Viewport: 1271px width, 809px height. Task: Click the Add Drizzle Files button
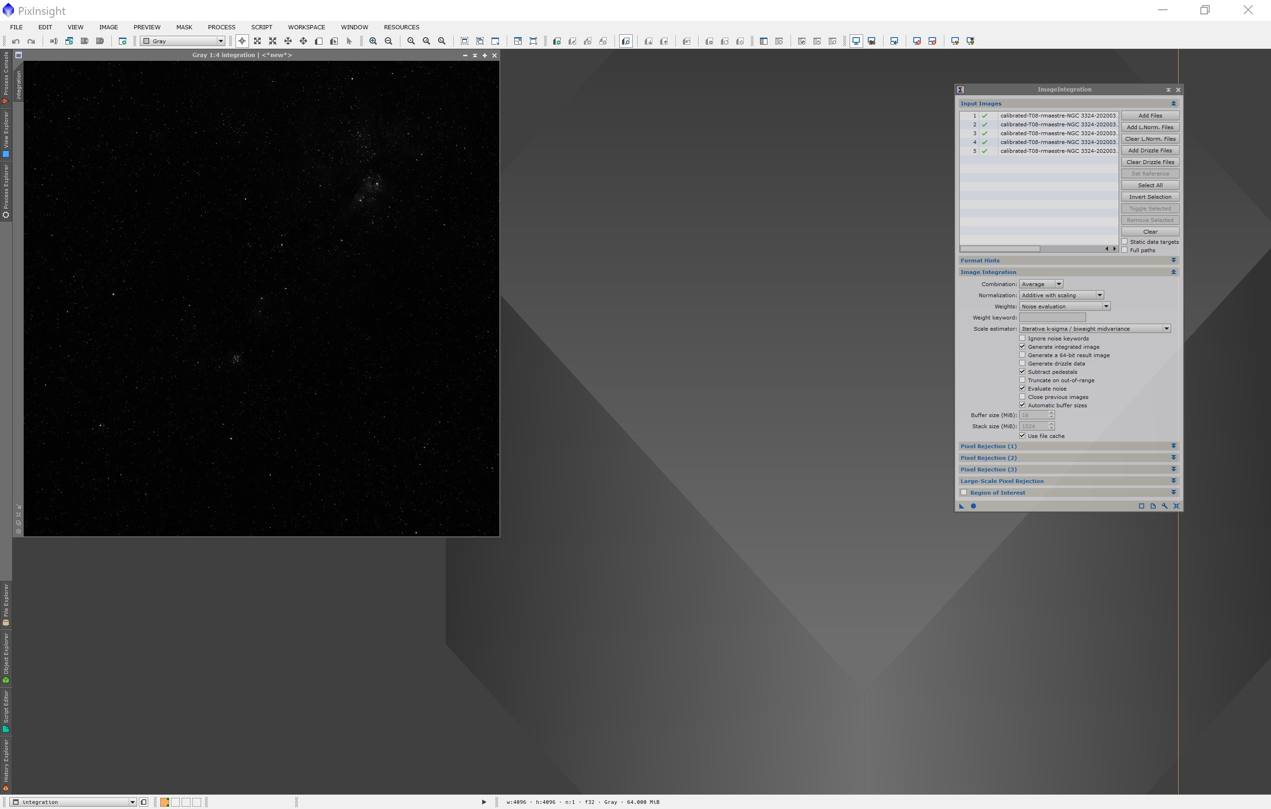pos(1150,150)
